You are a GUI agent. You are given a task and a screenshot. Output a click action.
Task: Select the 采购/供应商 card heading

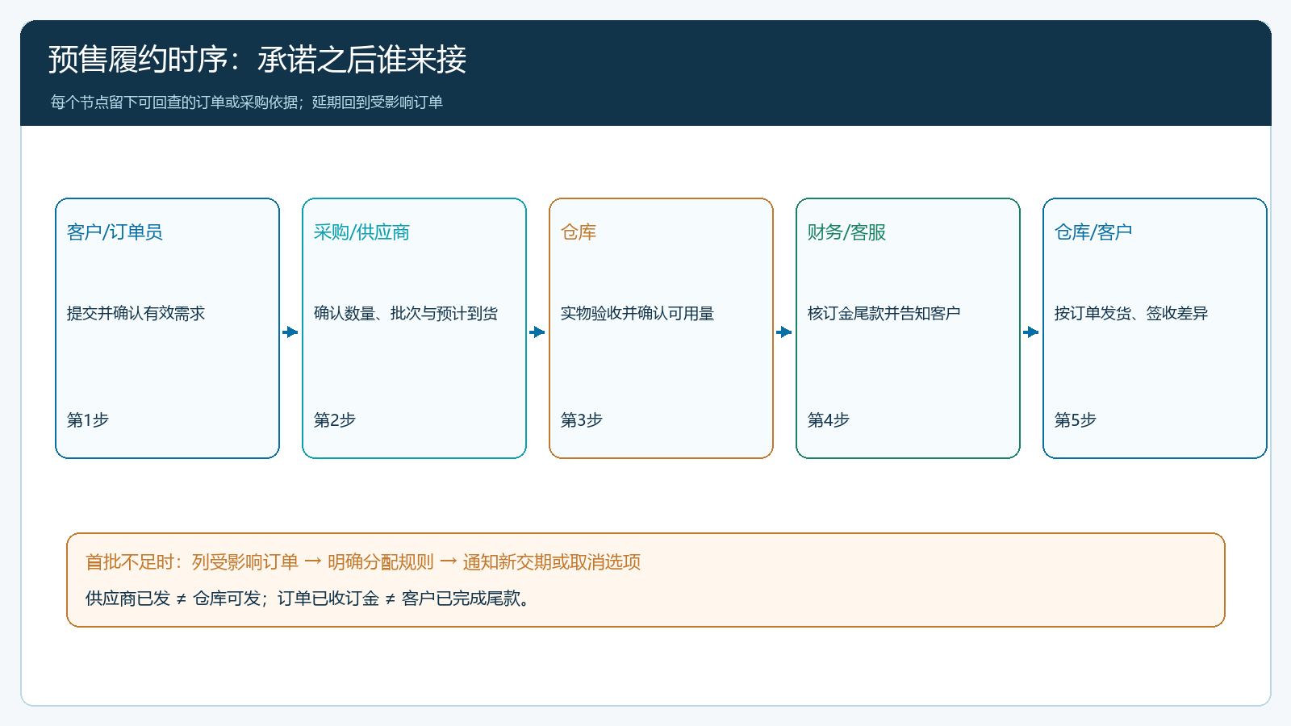(361, 232)
